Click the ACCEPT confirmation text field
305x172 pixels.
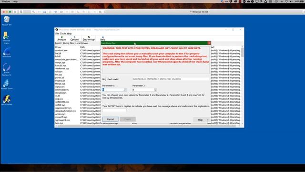(x=114, y=110)
